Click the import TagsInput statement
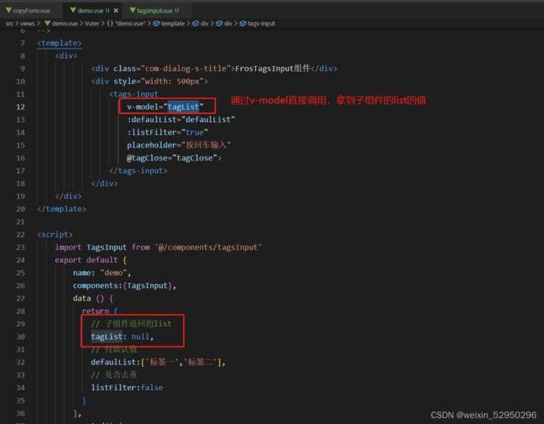 point(158,248)
